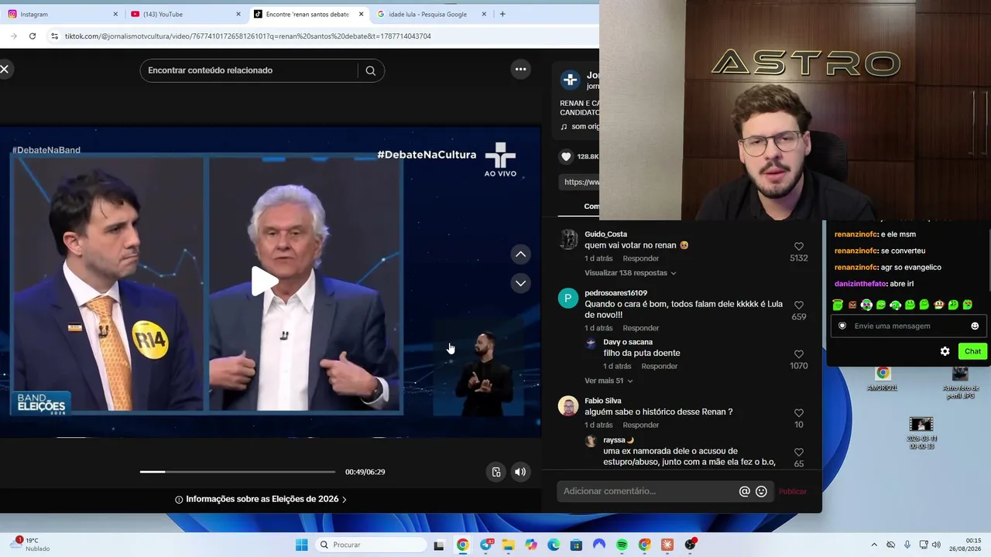Screen dimensions: 991x557
Task: Go to the previous video with up arrow
Action: (521, 254)
